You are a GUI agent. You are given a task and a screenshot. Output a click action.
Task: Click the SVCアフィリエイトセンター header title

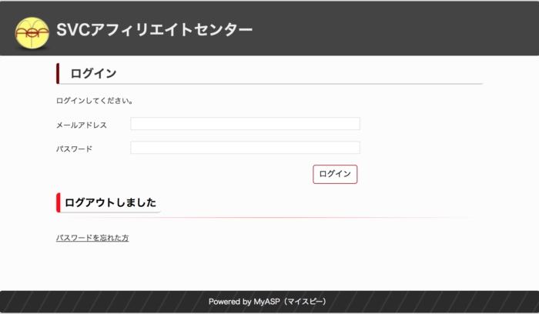(x=154, y=30)
